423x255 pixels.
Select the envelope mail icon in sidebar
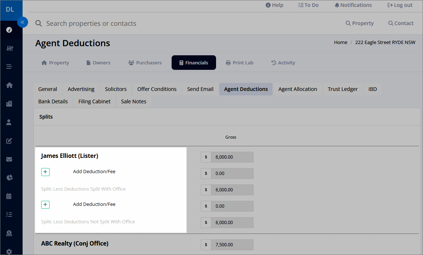tap(9, 159)
